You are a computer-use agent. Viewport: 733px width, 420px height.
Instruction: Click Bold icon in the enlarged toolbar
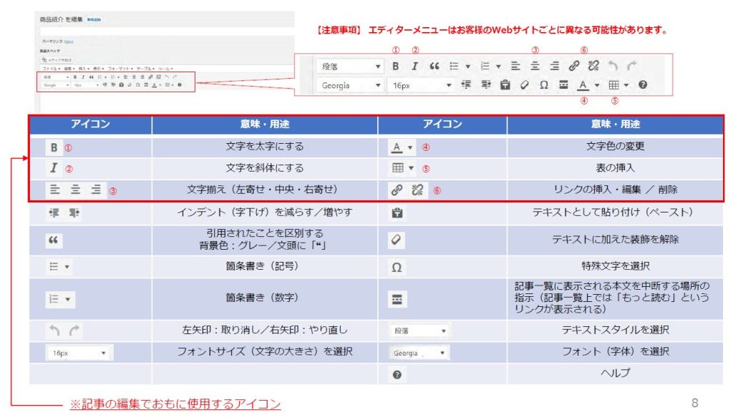point(396,66)
